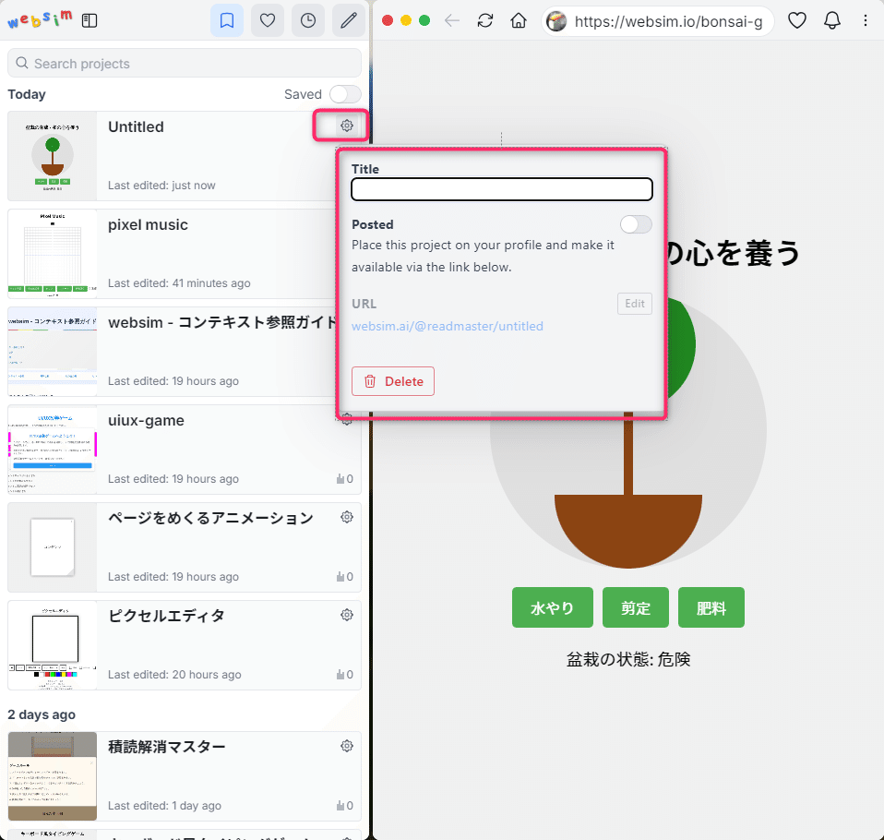Open ピクセルエディタ thumbnail
Screen dimensions: 884x840
point(53,645)
